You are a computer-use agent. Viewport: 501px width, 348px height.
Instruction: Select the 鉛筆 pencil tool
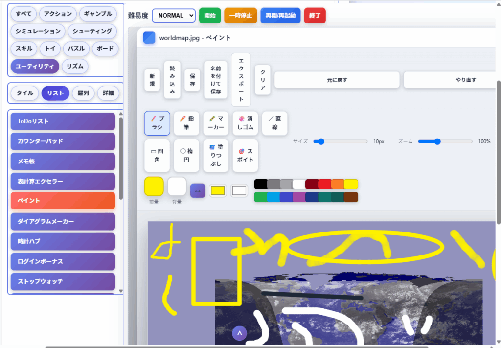186,123
